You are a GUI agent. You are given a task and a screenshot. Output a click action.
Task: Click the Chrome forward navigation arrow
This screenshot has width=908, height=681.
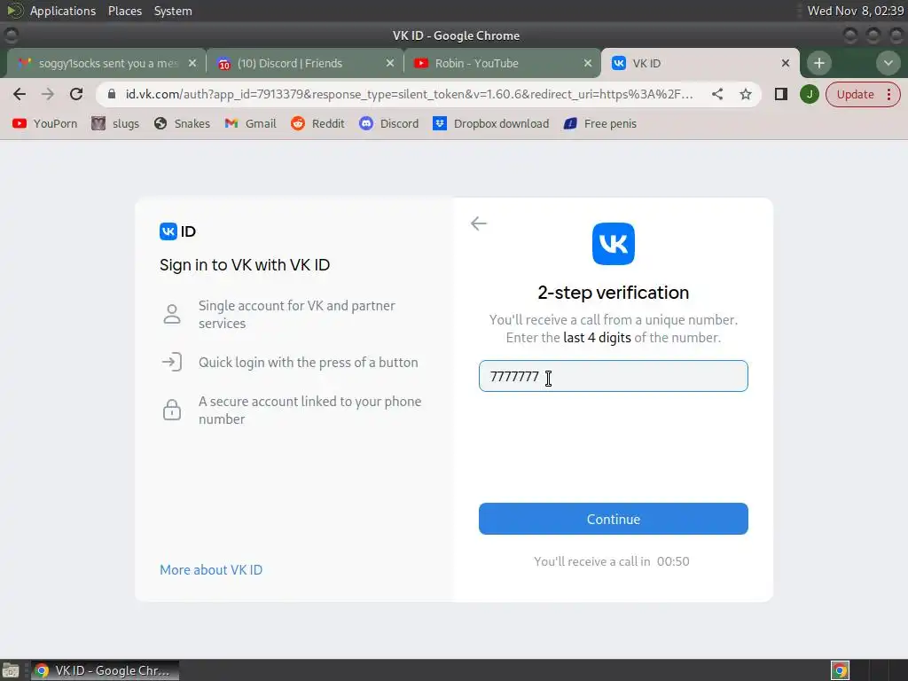tap(48, 94)
